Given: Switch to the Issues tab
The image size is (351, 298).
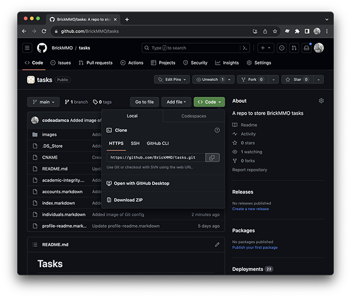Looking at the screenshot, I should [61, 63].
